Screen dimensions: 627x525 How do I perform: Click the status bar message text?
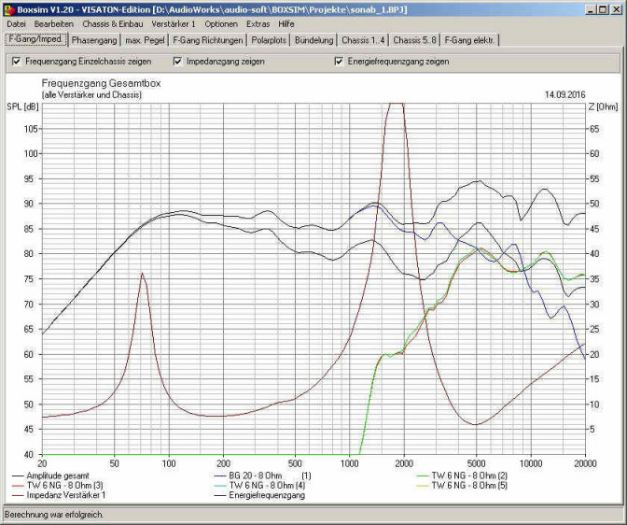coord(54,515)
